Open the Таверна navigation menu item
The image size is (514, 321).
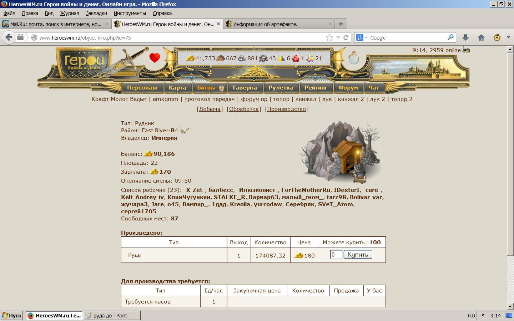[x=244, y=88]
